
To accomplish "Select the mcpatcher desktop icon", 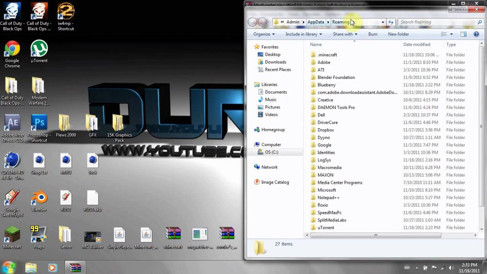I will [200, 238].
